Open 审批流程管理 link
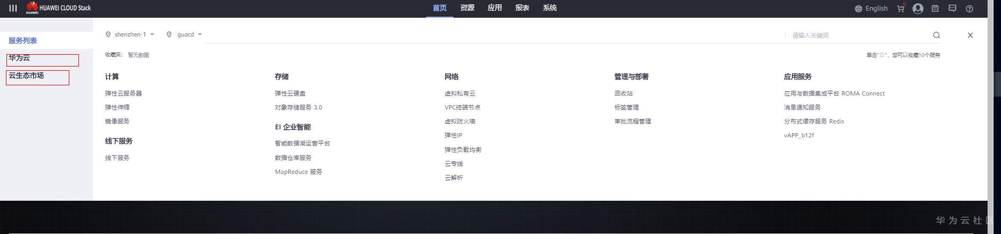This screenshot has height=234, width=1001. [633, 121]
